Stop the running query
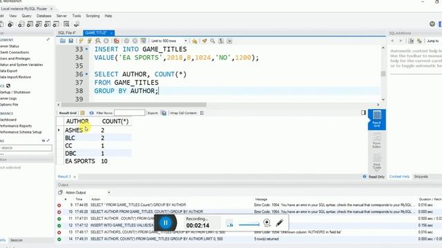Image resolution: width=442 pixels, height=248 pixels. coord(106,41)
